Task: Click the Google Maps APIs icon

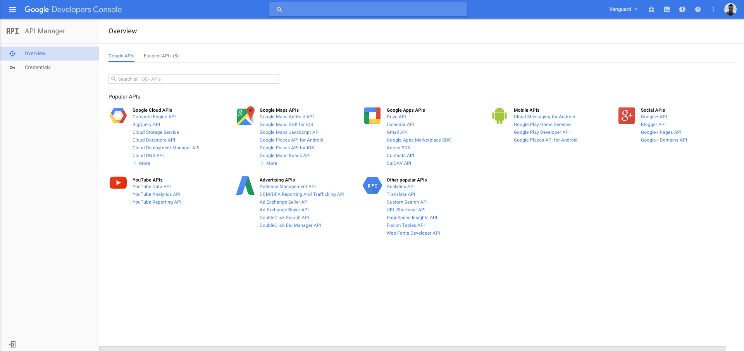Action: pos(245,116)
